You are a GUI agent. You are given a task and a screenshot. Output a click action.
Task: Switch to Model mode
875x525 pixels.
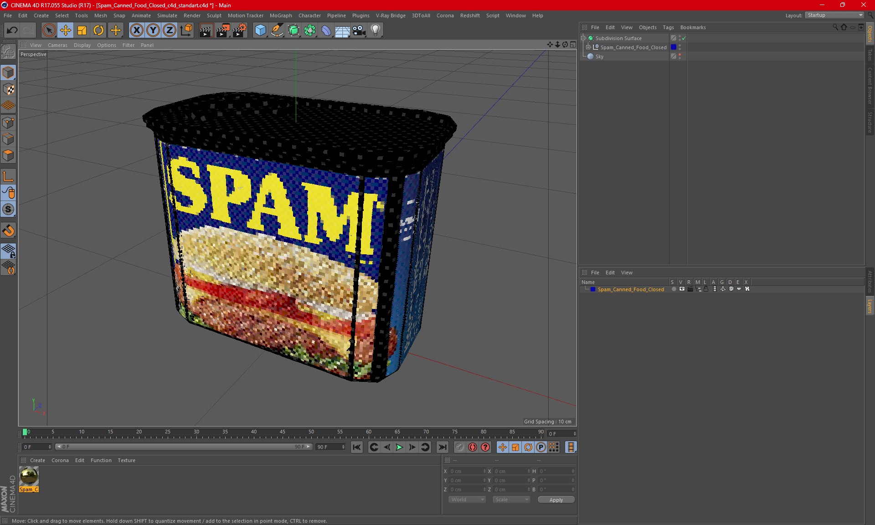click(8, 72)
